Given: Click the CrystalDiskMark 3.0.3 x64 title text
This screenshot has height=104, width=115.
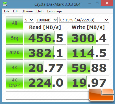Looking at the screenshot, I should (x=57, y=4).
